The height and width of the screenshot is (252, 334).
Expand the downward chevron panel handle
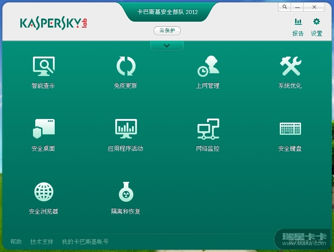tap(167, 46)
